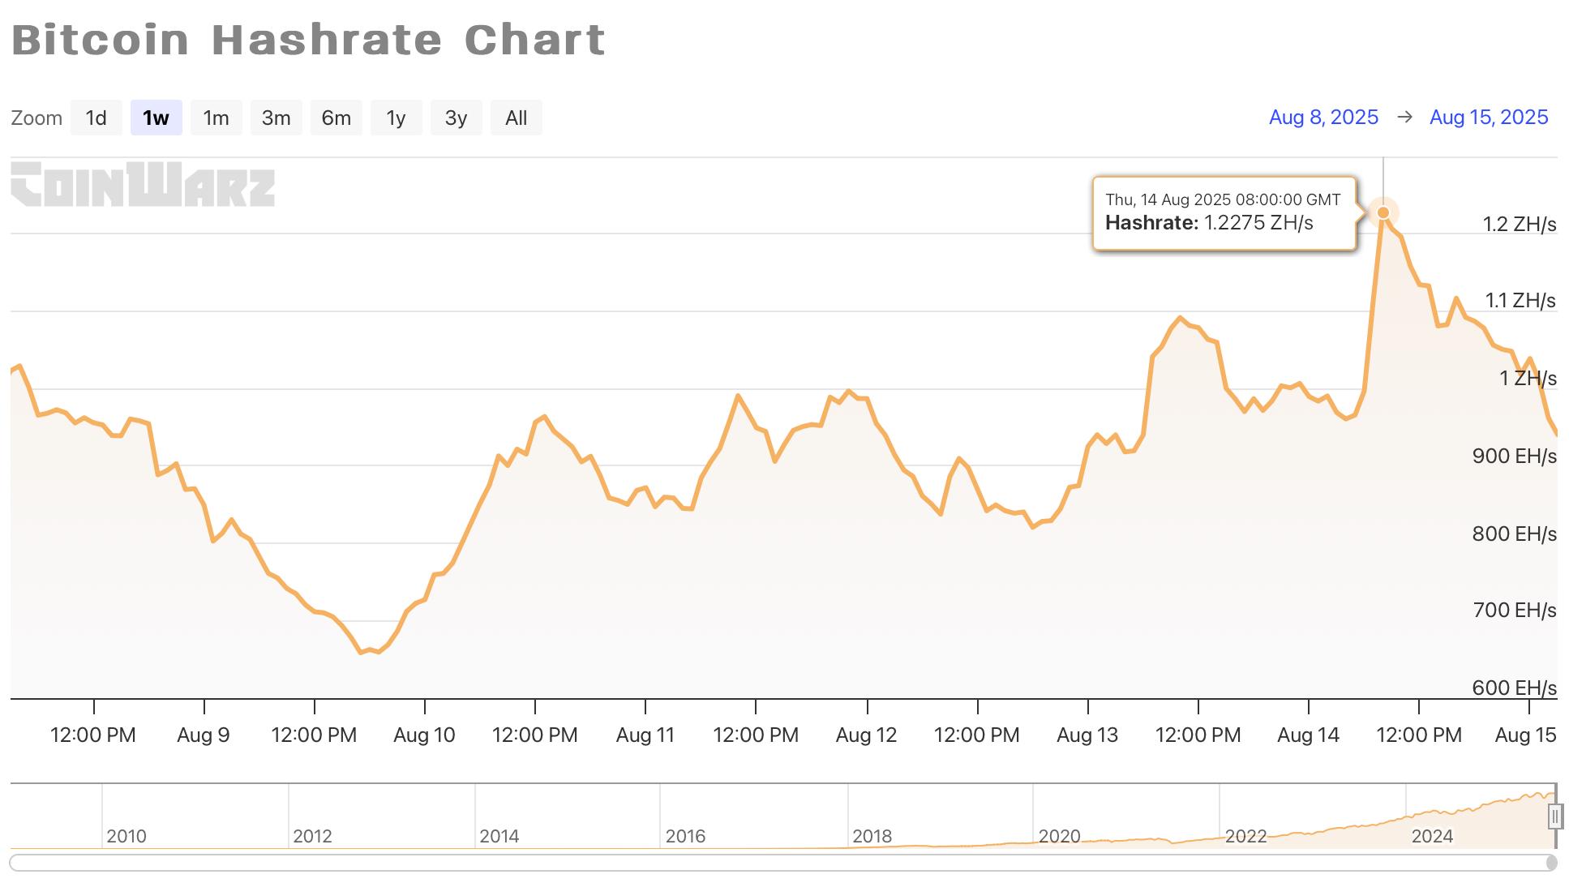Click the Aug 13 peak near 1.1 ZH/s
Viewport: 1569px width, 883px height.
[1180, 318]
